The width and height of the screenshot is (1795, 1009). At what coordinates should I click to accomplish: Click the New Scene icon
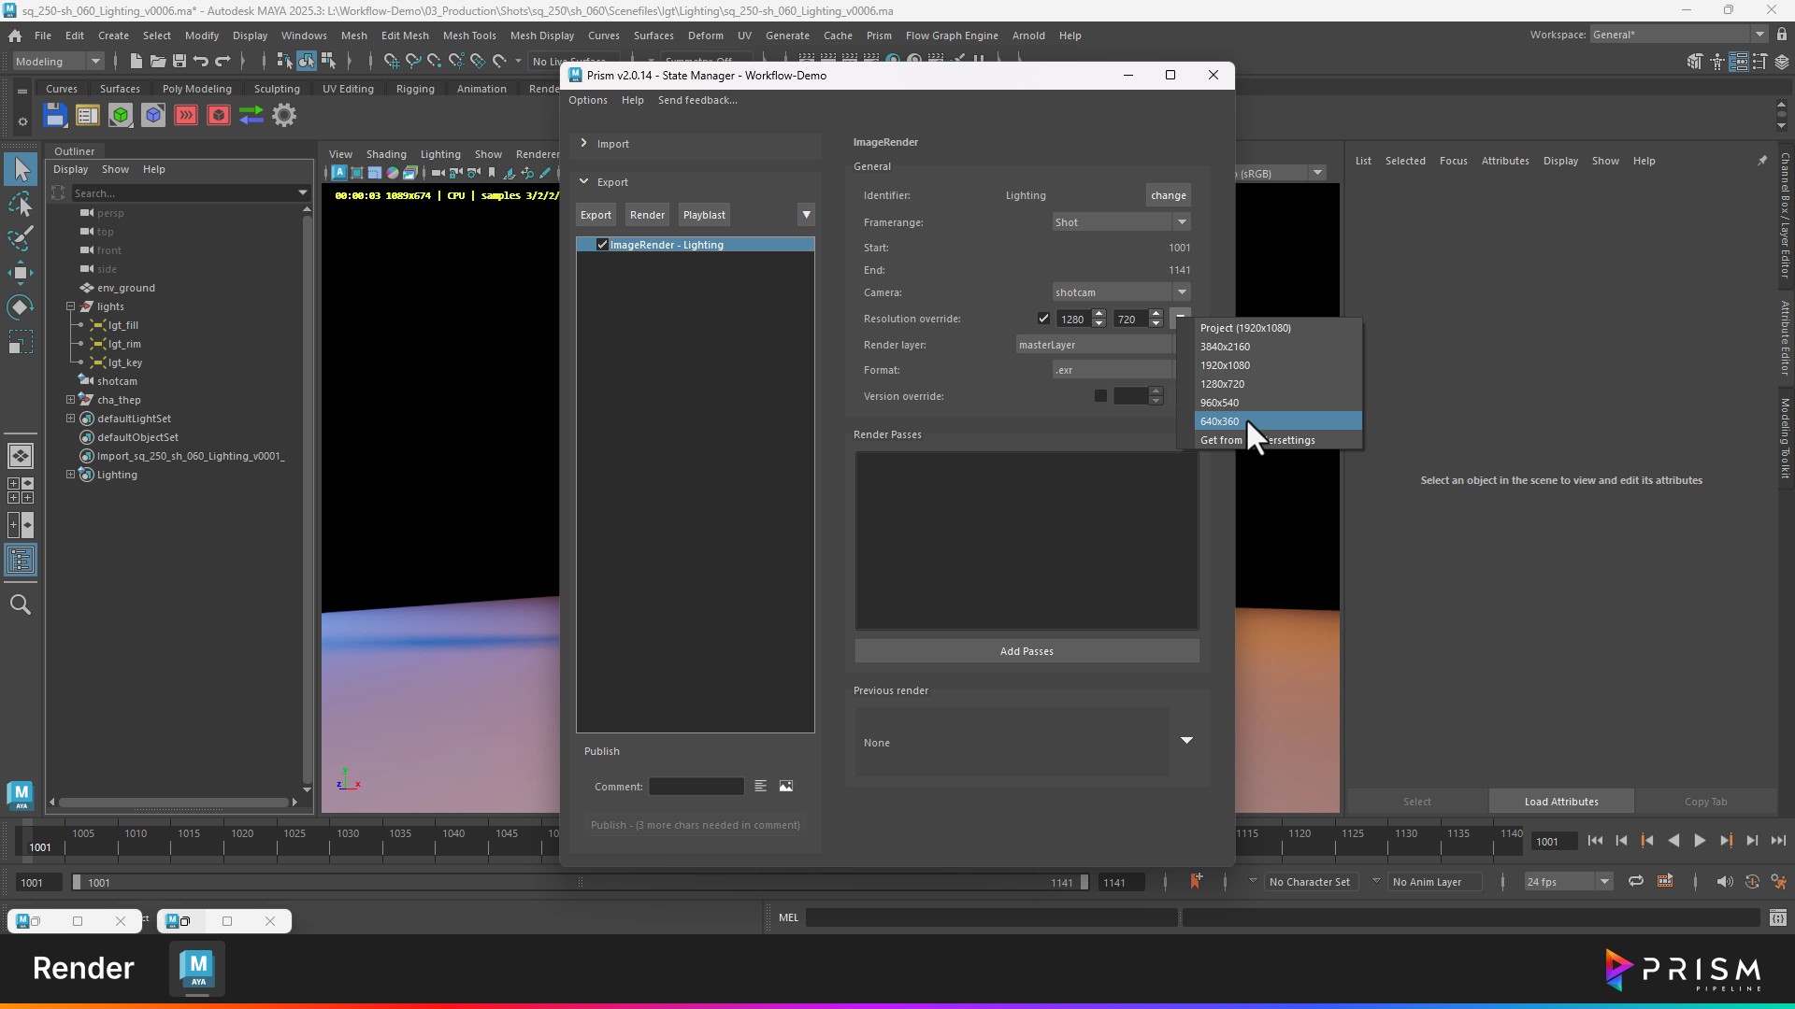tap(136, 61)
